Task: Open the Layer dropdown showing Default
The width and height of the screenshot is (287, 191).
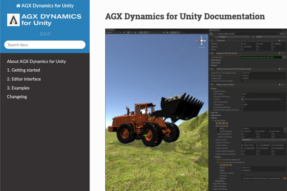Action: 271,37
